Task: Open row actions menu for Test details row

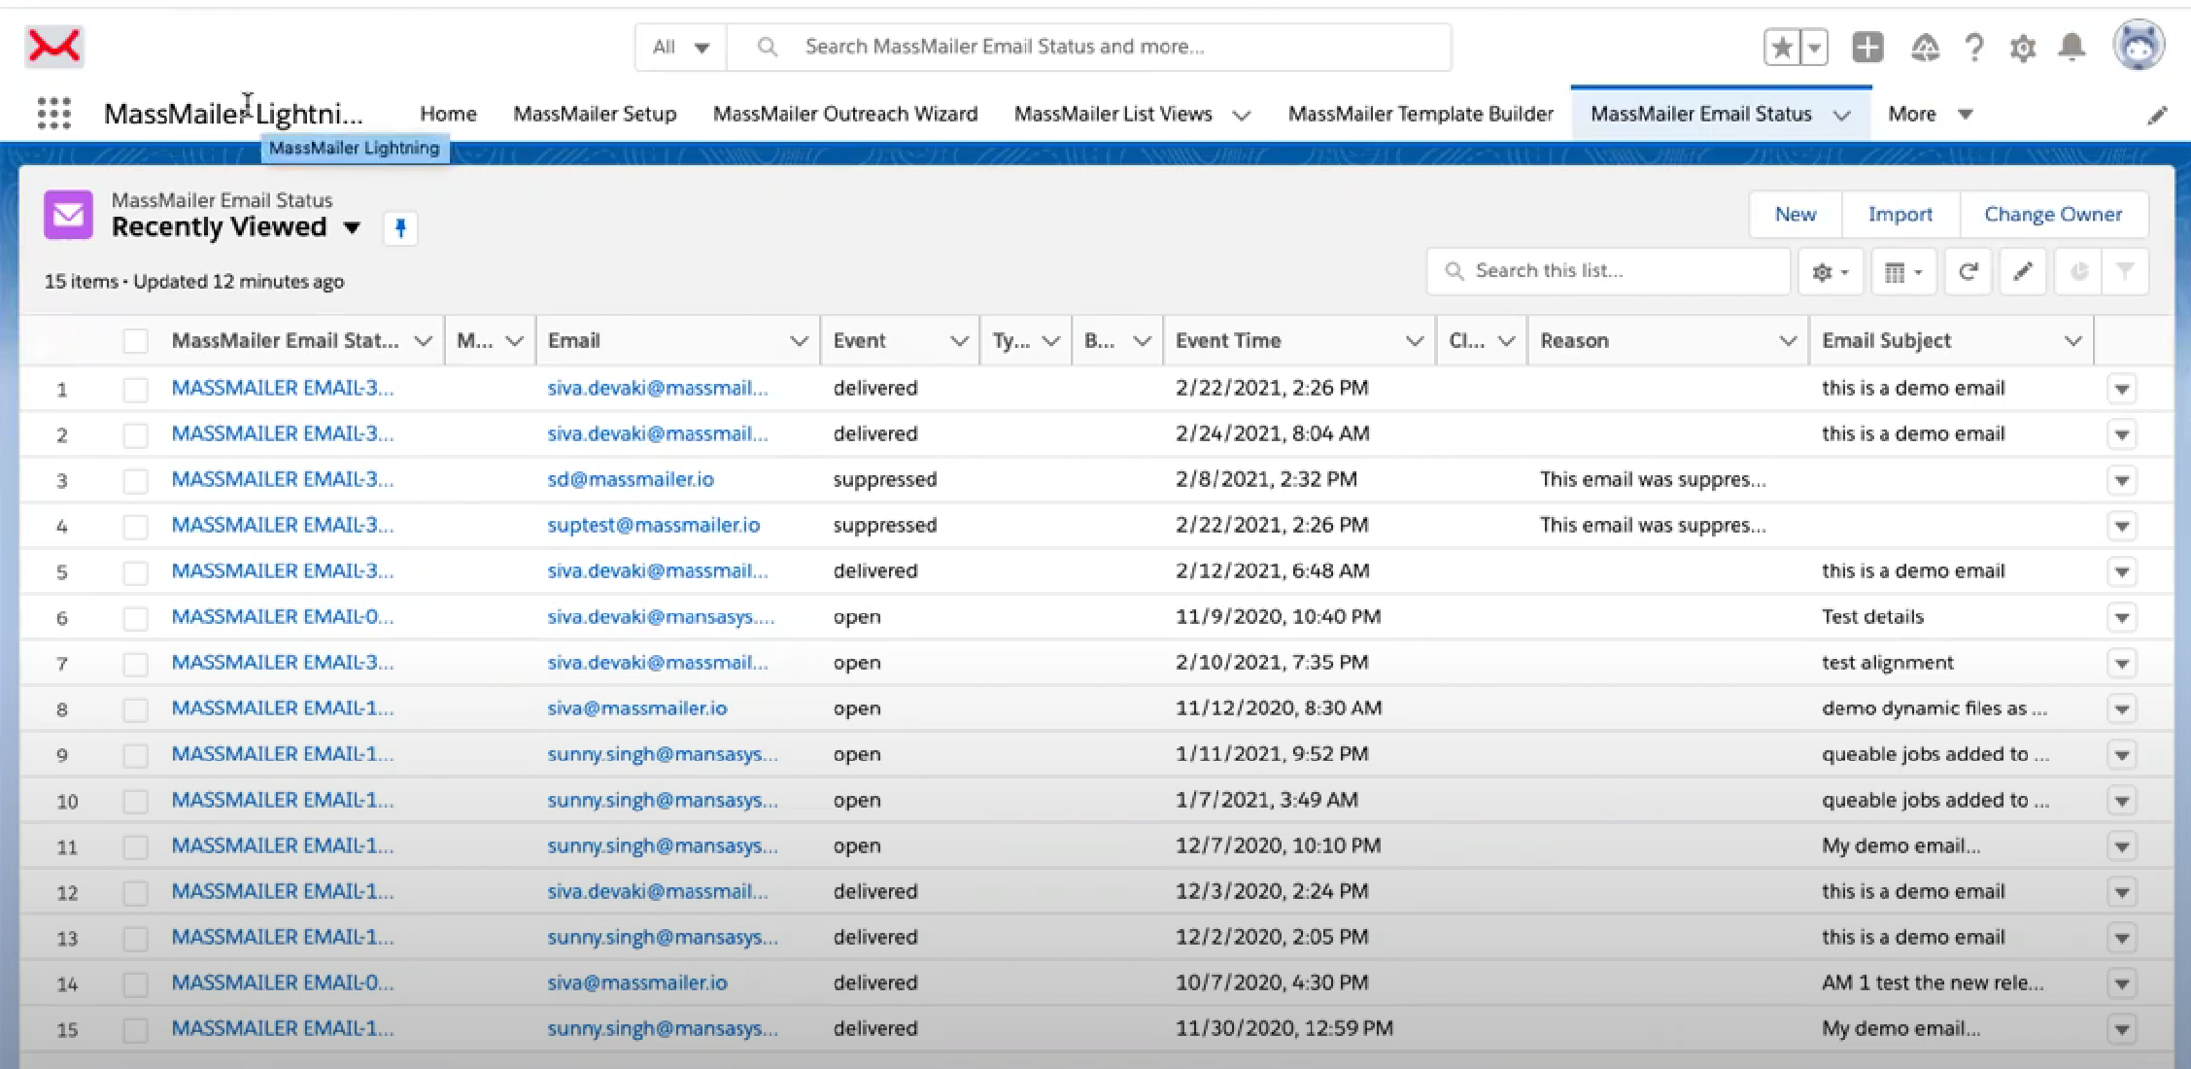Action: 2122,617
